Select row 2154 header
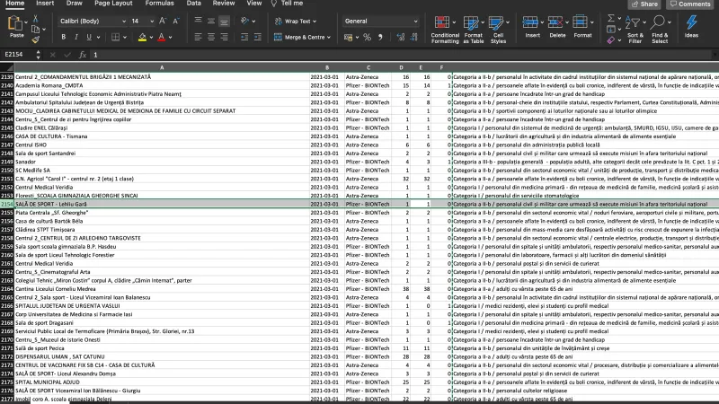This screenshot has width=719, height=404. click(7, 205)
